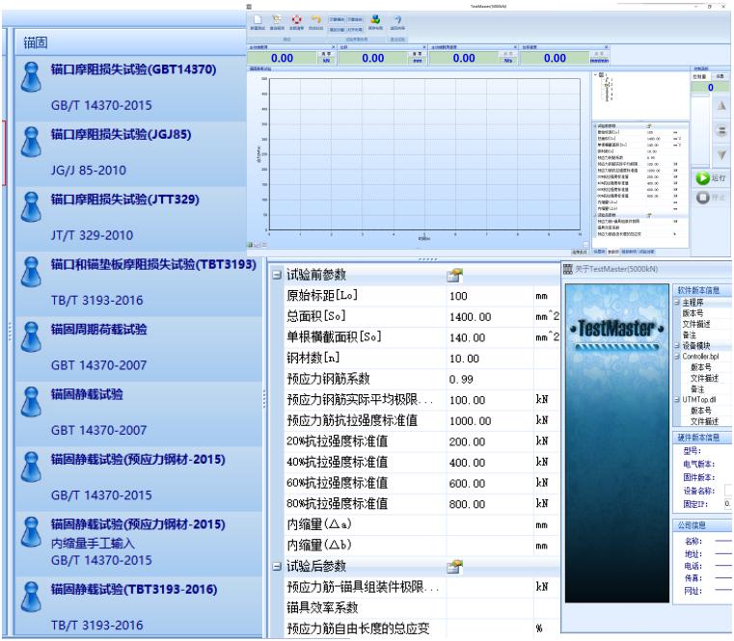Click edit icon beside 试验后参数 header
The height and width of the screenshot is (641, 734).
(454, 567)
